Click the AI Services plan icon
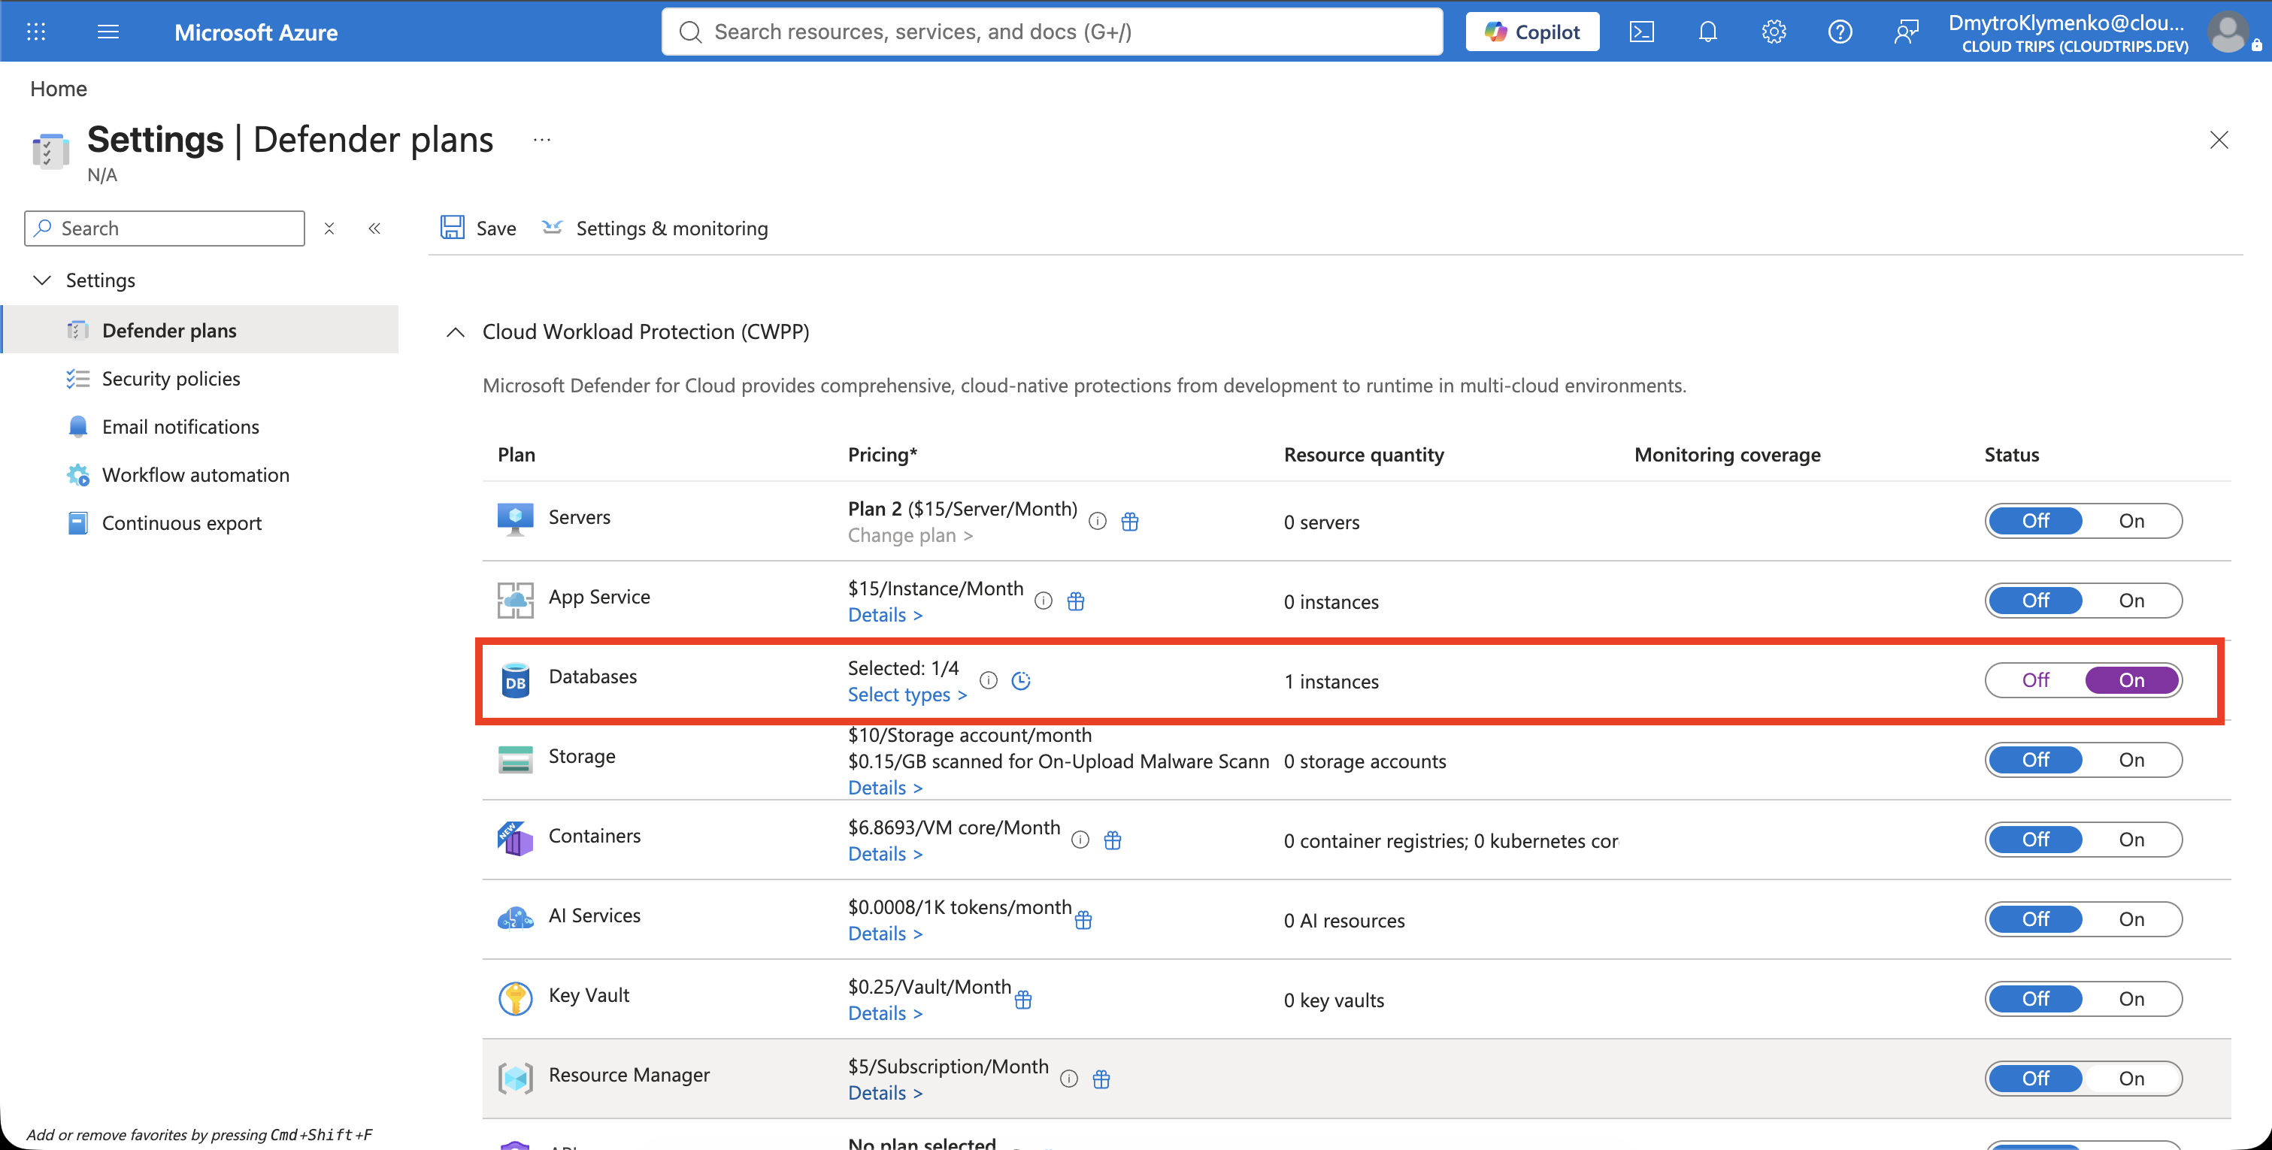Image resolution: width=2272 pixels, height=1150 pixels. (515, 919)
